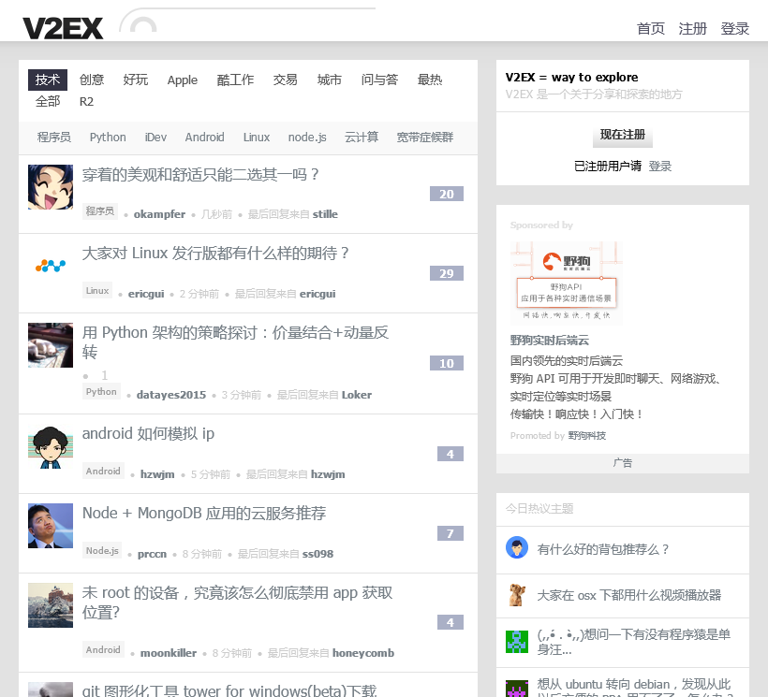Open topic 用 Python 架构的策略探讨
This screenshot has height=697, width=768.
click(236, 341)
